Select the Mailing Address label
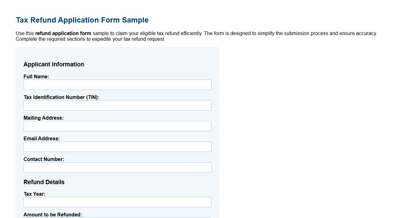396x218 pixels. click(x=44, y=118)
